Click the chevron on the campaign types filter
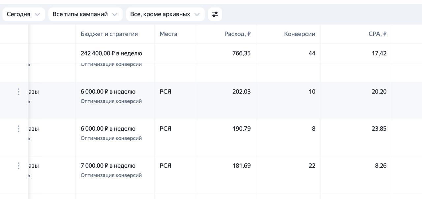This screenshot has height=199, width=422. (115, 14)
